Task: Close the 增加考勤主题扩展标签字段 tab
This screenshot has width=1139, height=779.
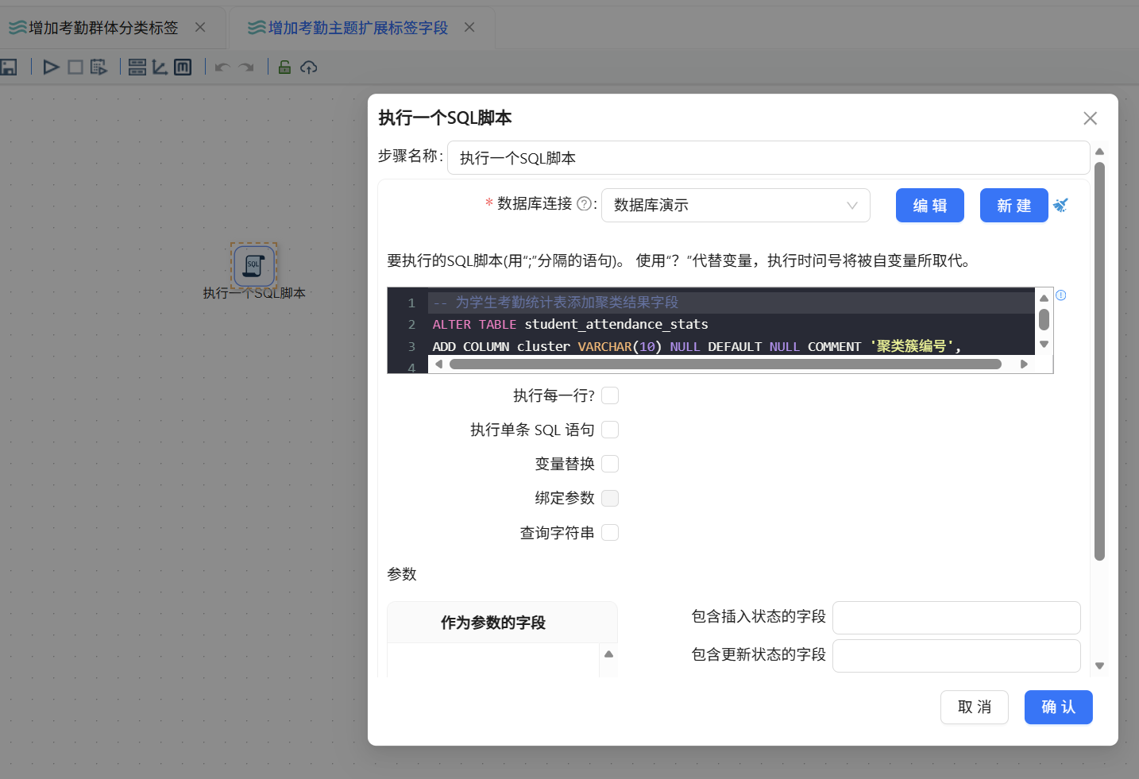Action: click(x=469, y=27)
